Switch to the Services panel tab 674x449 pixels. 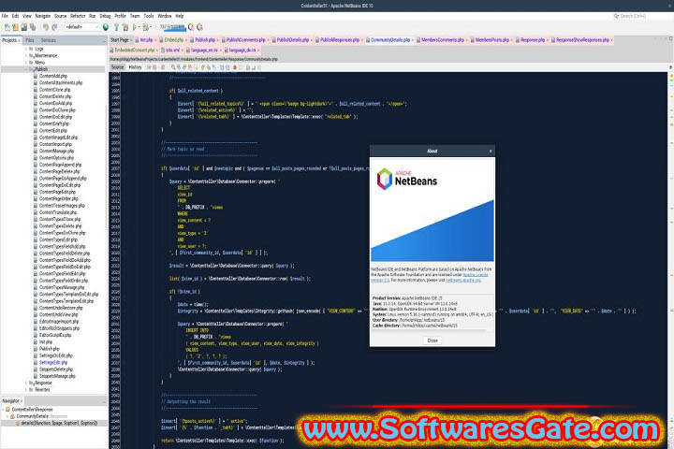[x=48, y=40]
